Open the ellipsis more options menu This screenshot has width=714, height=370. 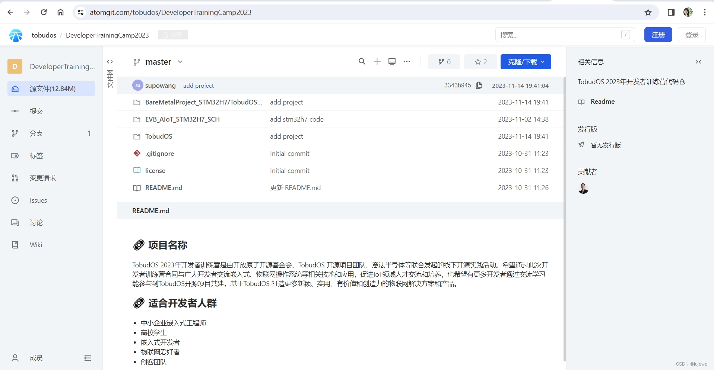point(407,62)
